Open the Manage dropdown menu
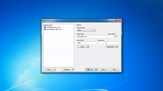Screen dimensions: 163x91 (68, 70)
